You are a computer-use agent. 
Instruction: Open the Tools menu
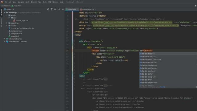pyautogui.click(x=45, y=2)
